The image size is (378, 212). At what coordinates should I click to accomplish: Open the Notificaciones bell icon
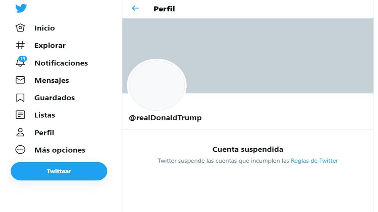tap(20, 63)
